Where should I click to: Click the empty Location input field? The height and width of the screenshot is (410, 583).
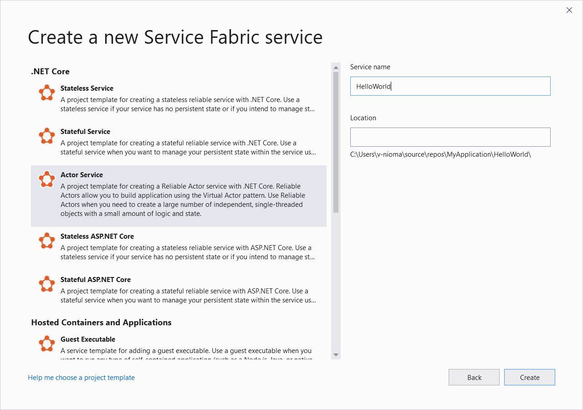click(450, 137)
